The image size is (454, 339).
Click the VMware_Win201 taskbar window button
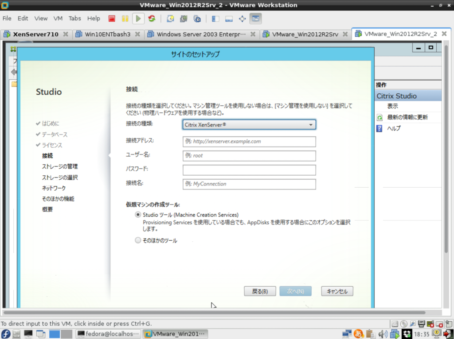175,334
